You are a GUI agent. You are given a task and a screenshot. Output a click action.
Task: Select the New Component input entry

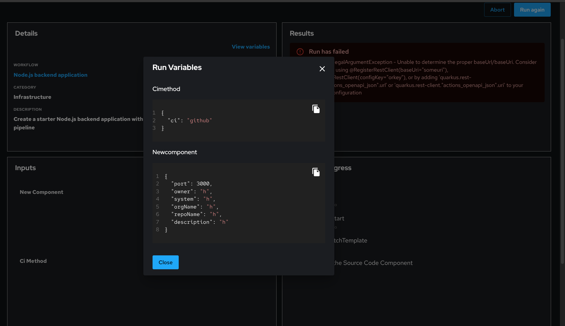[41, 192]
